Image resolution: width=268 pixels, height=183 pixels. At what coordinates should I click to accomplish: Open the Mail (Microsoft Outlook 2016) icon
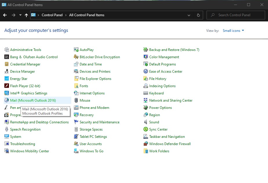6,100
